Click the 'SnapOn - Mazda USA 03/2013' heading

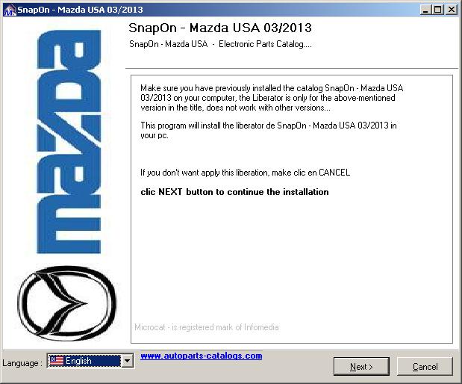pyautogui.click(x=220, y=28)
